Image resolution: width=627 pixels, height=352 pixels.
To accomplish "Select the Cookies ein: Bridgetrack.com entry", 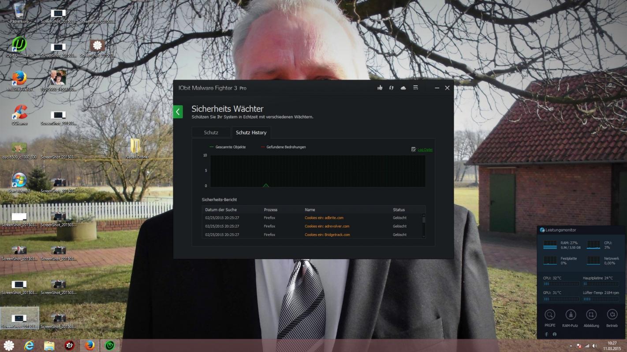I will (328, 235).
